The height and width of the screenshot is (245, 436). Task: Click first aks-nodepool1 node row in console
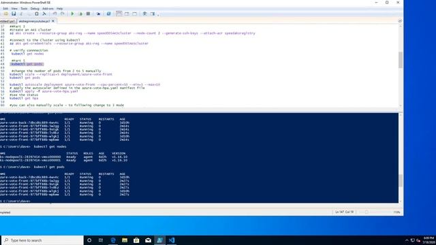pyautogui.click(x=64, y=157)
